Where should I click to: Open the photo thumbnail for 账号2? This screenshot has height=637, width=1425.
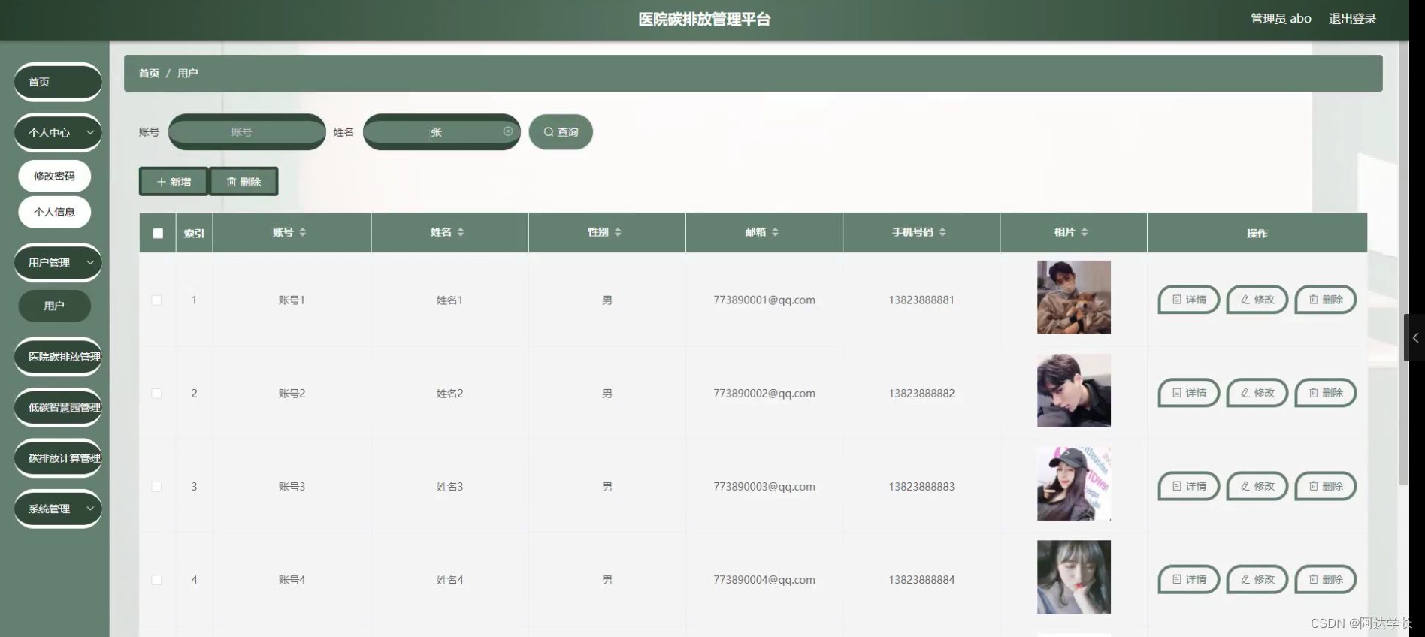pyautogui.click(x=1073, y=391)
